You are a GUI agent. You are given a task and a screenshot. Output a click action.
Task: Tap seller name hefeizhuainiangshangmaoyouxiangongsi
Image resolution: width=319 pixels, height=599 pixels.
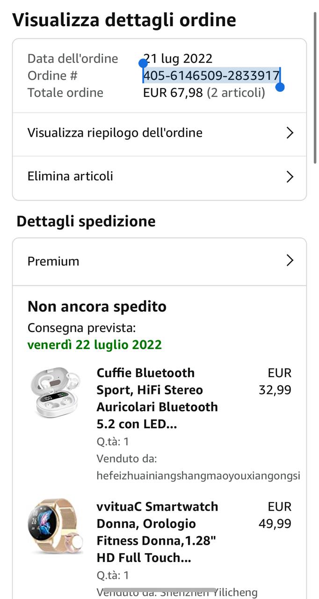click(198, 476)
